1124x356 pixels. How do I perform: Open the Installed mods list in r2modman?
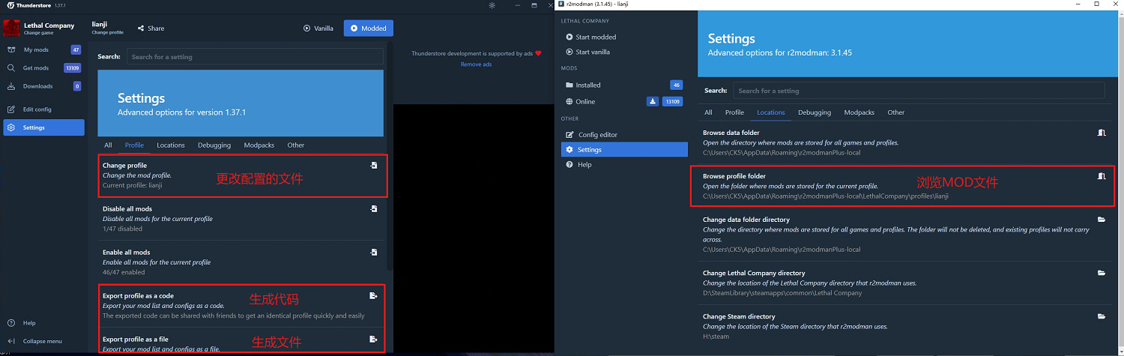(588, 85)
